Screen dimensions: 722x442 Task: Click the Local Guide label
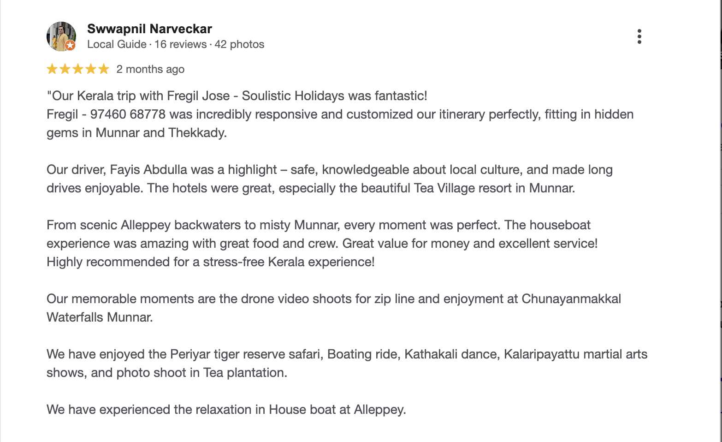point(116,44)
